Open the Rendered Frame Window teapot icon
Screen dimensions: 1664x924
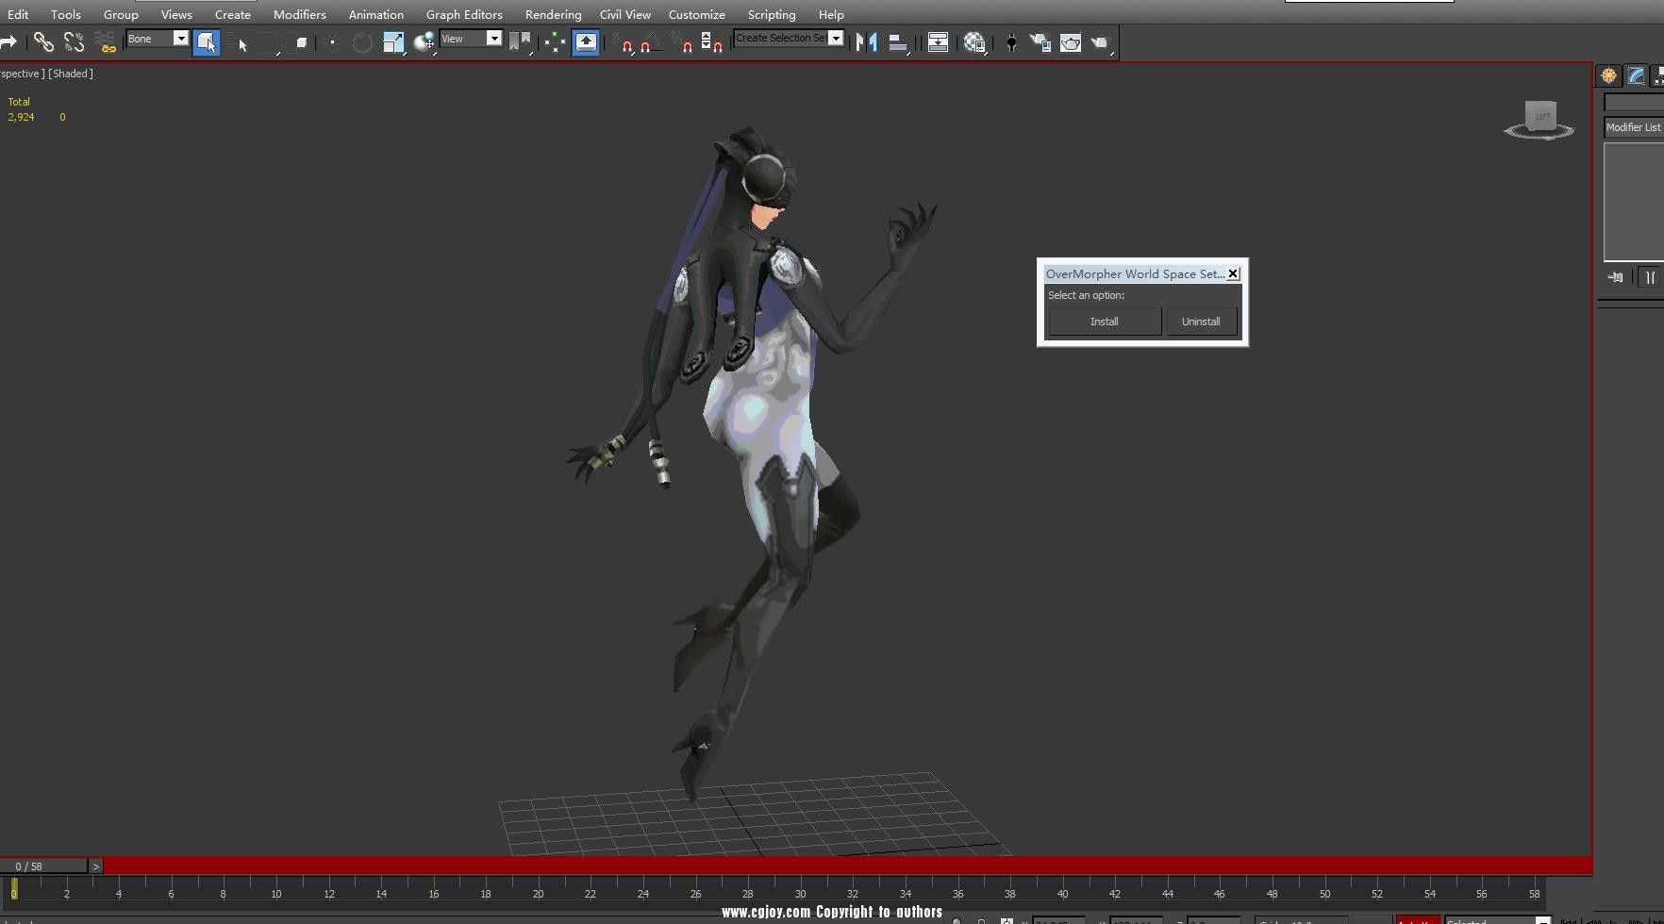click(1071, 42)
